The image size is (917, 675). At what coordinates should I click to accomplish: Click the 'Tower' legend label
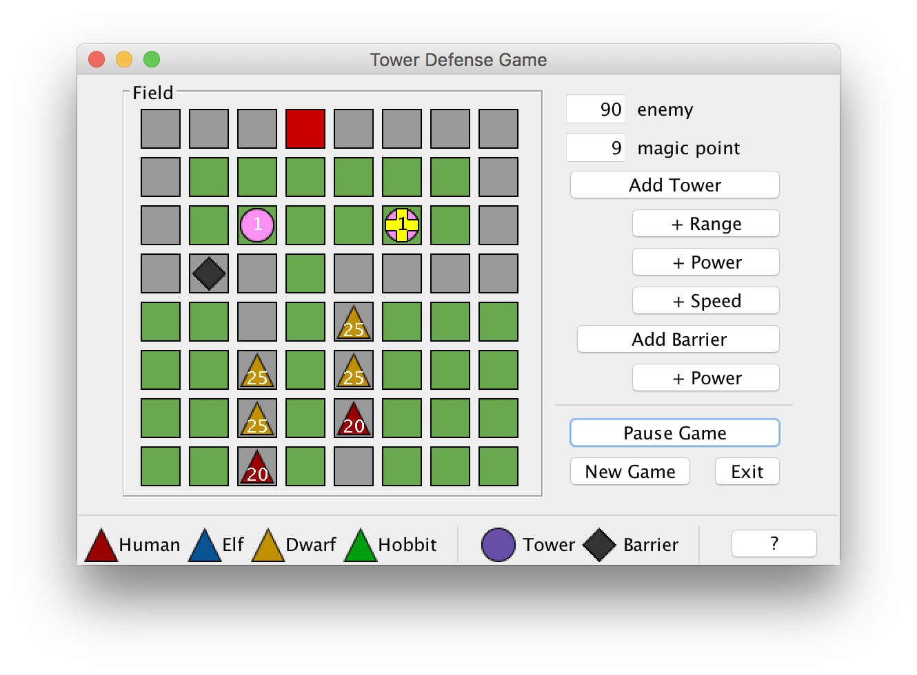coord(549,545)
